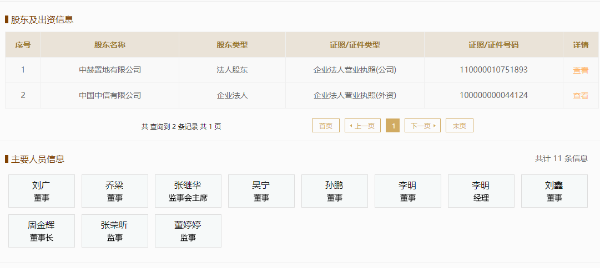Click the 企业法人 shareholder type cell
Viewport: 600px width, 268px height.
coord(232,95)
